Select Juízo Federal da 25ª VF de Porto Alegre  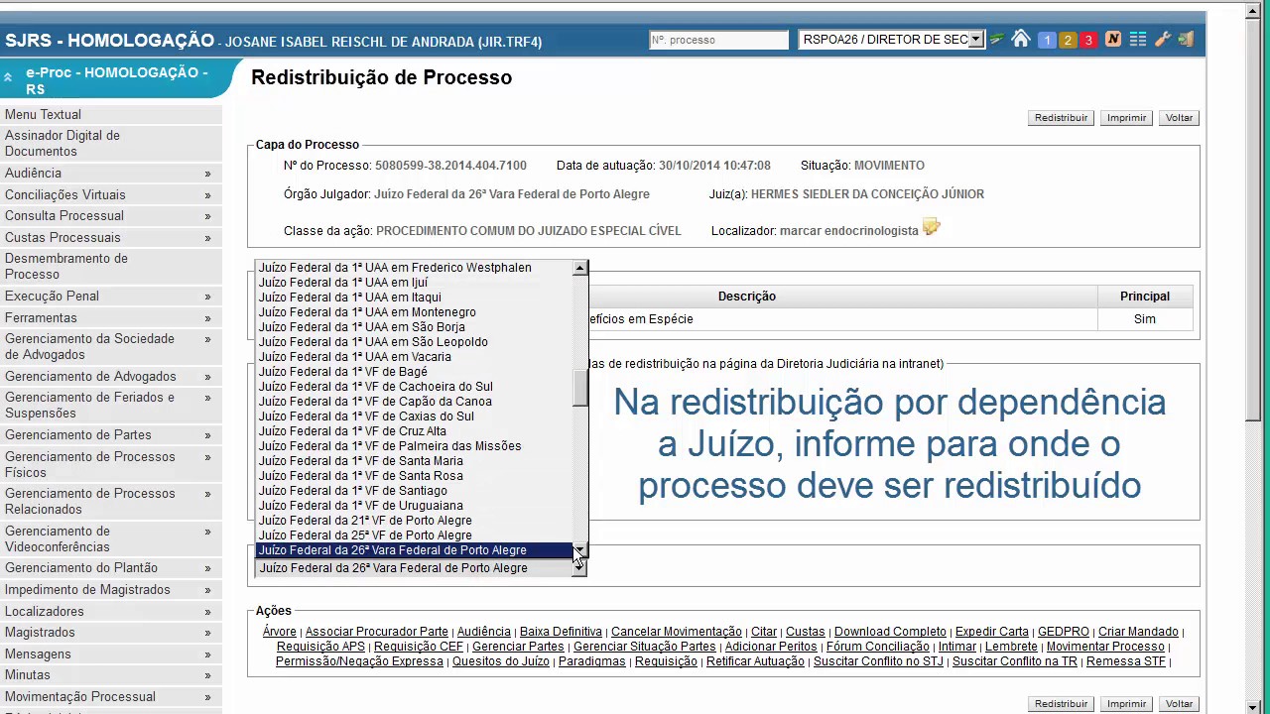pos(414,535)
